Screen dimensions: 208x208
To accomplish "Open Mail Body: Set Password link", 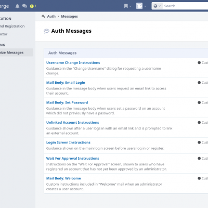I will [67, 102].
